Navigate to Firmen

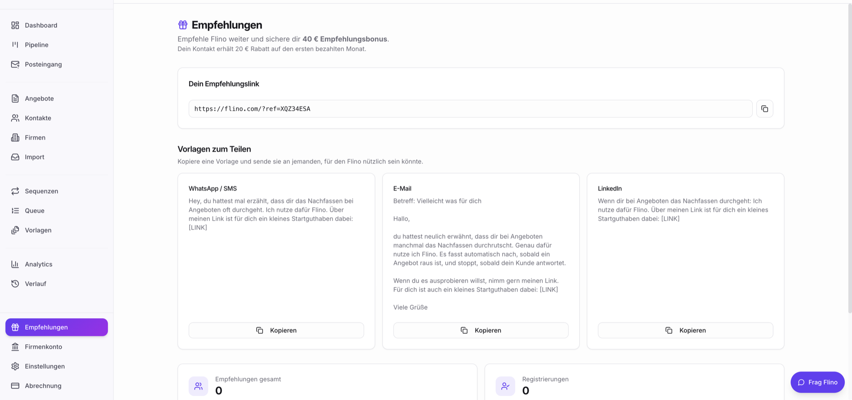(x=57, y=138)
